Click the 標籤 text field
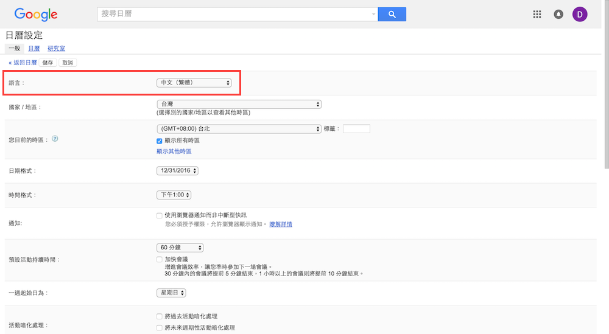The height and width of the screenshot is (334, 609). tap(356, 129)
